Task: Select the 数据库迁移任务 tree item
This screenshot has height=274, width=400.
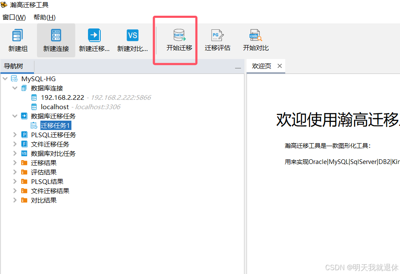Action: (53, 116)
